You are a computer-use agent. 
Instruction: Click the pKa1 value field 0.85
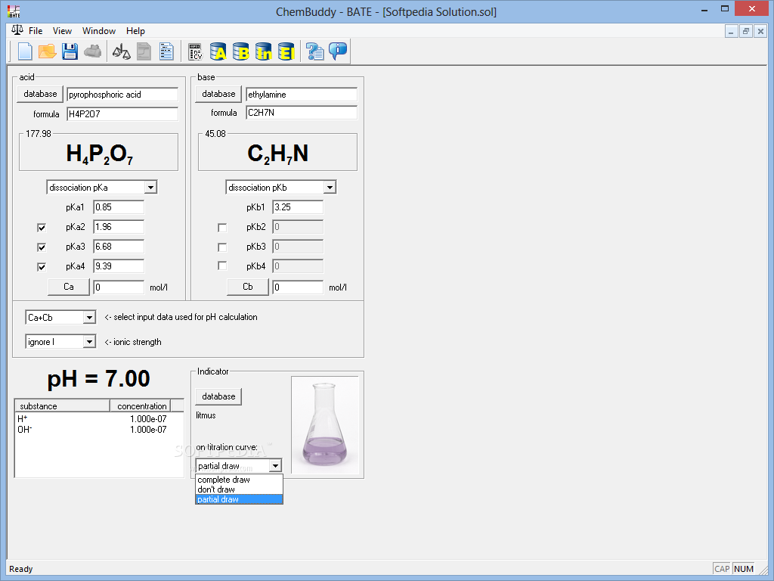(x=119, y=207)
